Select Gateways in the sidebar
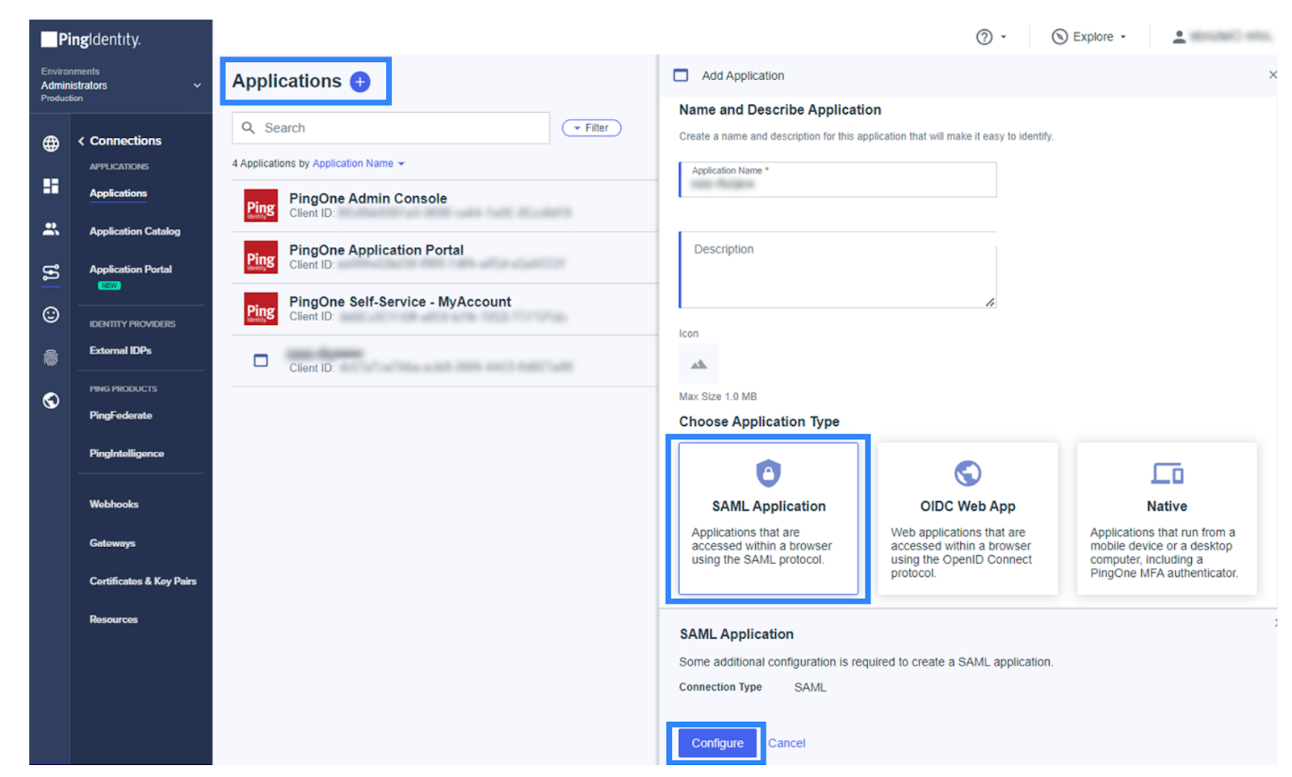The image size is (1292, 777). tap(112, 543)
